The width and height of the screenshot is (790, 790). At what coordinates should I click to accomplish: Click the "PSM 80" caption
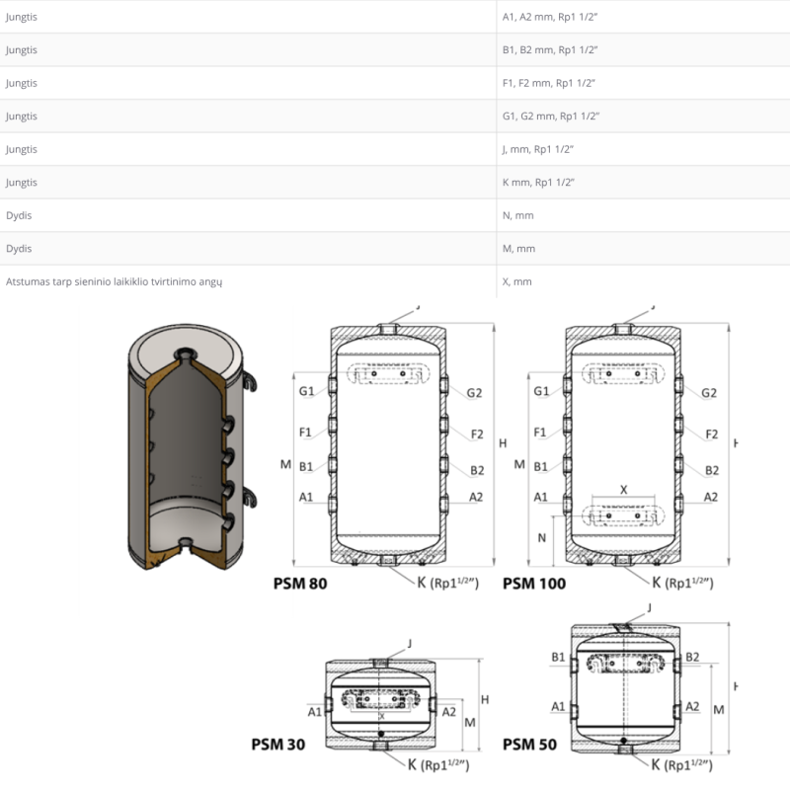pos(300,583)
